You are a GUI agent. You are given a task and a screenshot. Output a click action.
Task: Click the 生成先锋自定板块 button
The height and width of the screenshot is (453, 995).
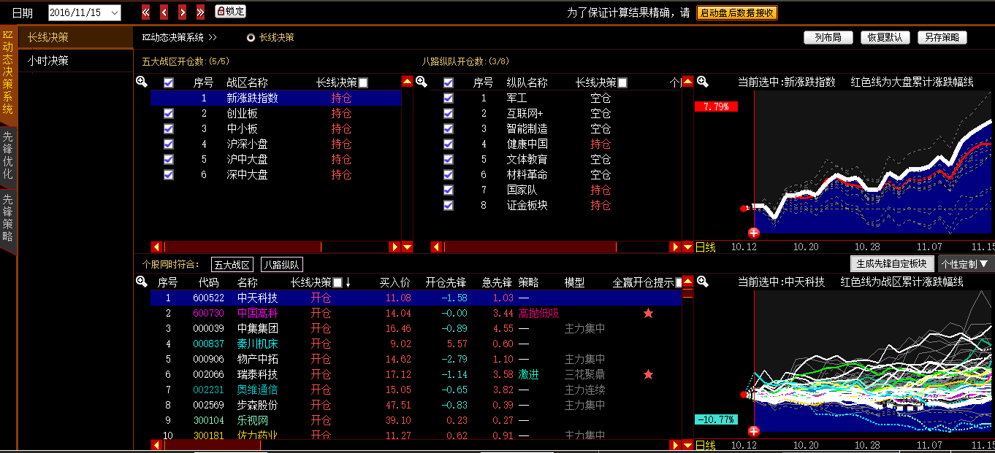(x=893, y=263)
